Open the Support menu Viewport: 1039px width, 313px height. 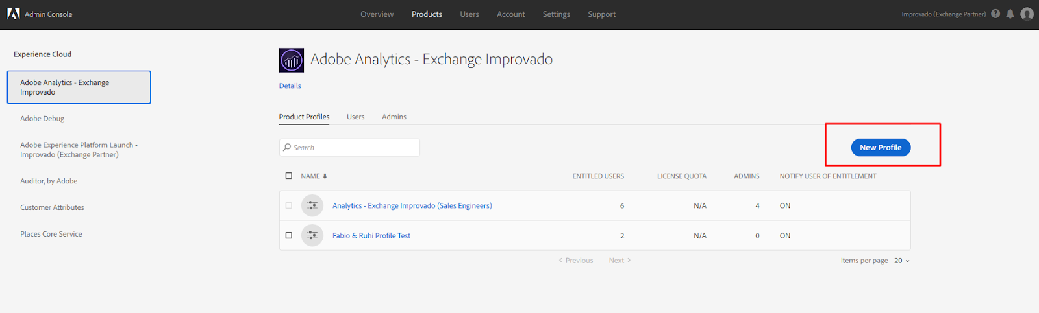pyautogui.click(x=602, y=14)
